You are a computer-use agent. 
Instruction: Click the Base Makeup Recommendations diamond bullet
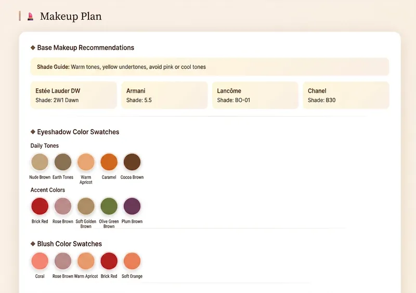(x=33, y=47)
